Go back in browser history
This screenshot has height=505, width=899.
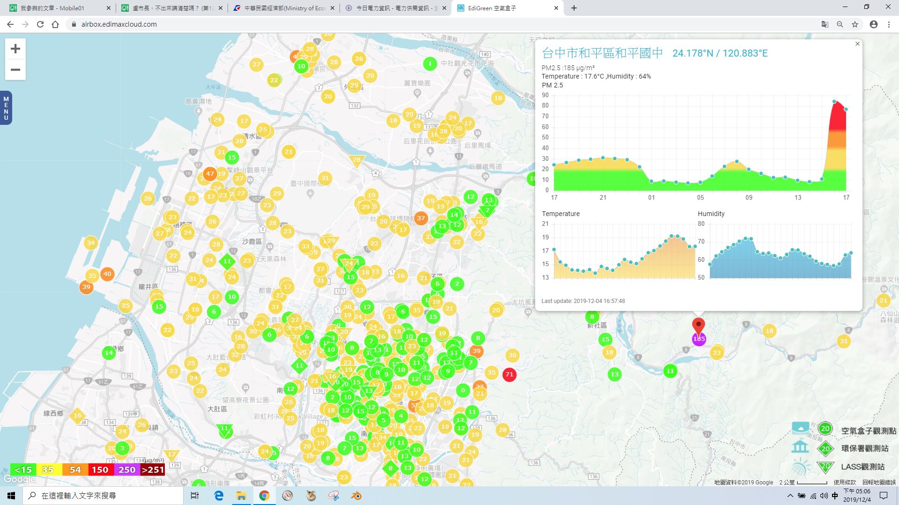[10, 24]
